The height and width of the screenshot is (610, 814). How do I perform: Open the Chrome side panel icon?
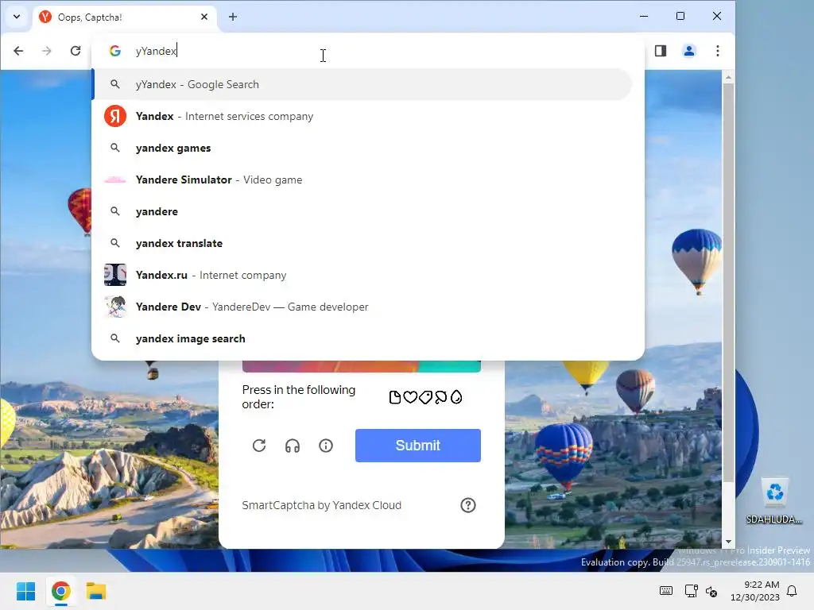pyautogui.click(x=661, y=51)
